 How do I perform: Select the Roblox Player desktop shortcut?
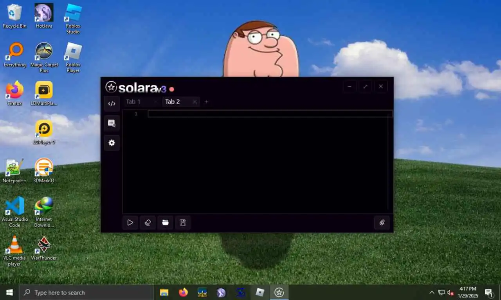pos(73,57)
